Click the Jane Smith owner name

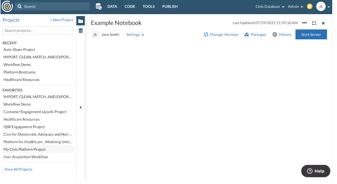tap(110, 35)
